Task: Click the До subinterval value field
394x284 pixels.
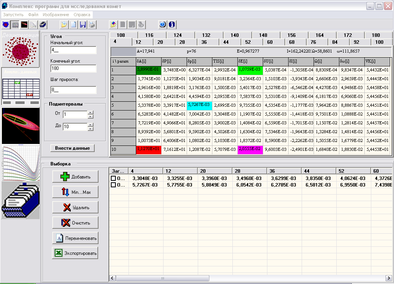Action: pyautogui.click(x=75, y=127)
